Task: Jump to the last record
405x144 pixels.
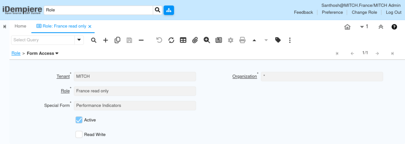Action: 392,54
